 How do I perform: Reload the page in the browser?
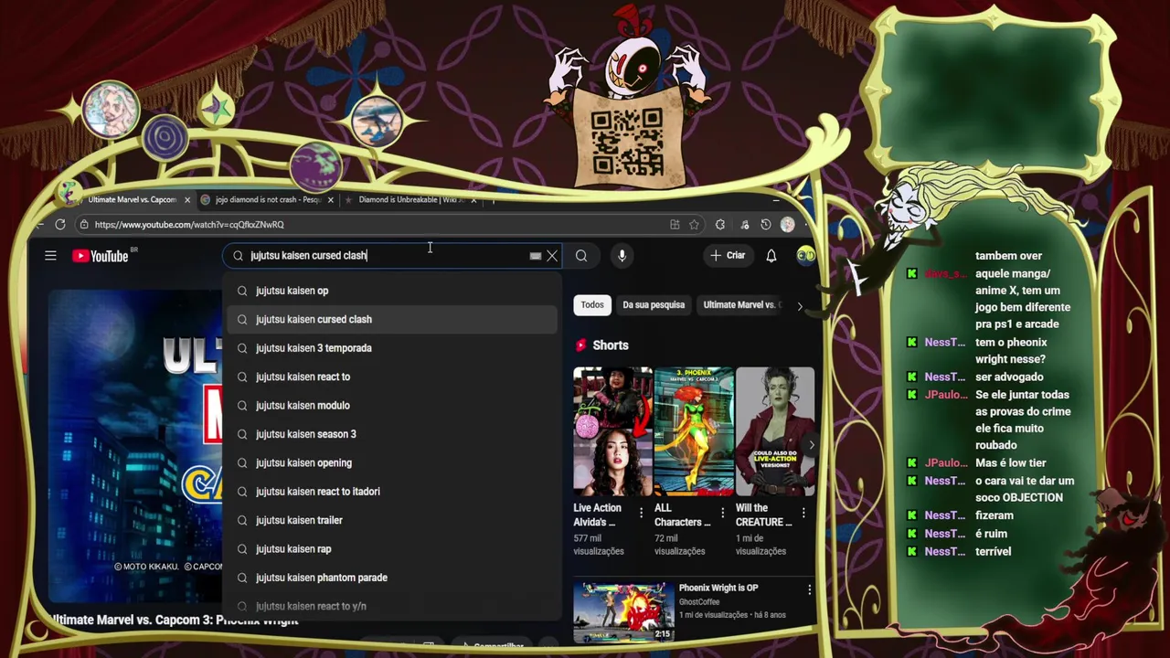pyautogui.click(x=60, y=224)
